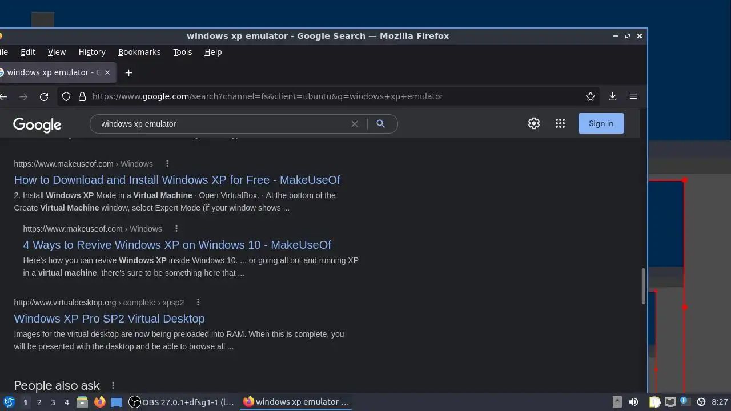Clear the Google search box text
Image resolution: width=731 pixels, height=411 pixels.
point(355,124)
